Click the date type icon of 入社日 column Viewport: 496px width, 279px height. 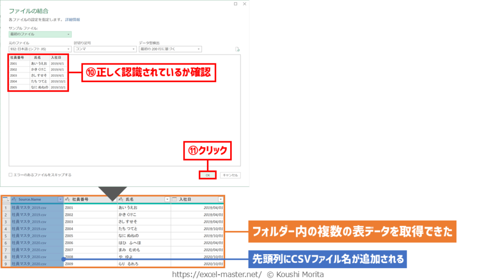pyautogui.click(x=175, y=199)
